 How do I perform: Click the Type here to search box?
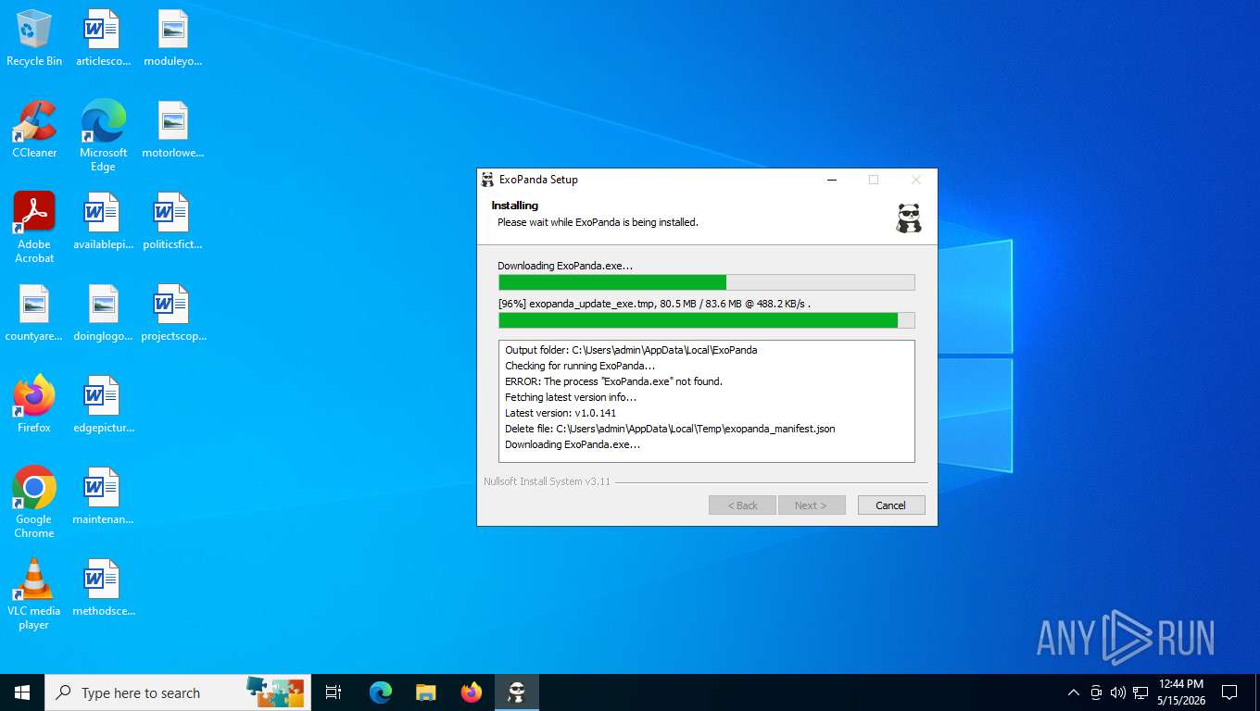tap(178, 692)
